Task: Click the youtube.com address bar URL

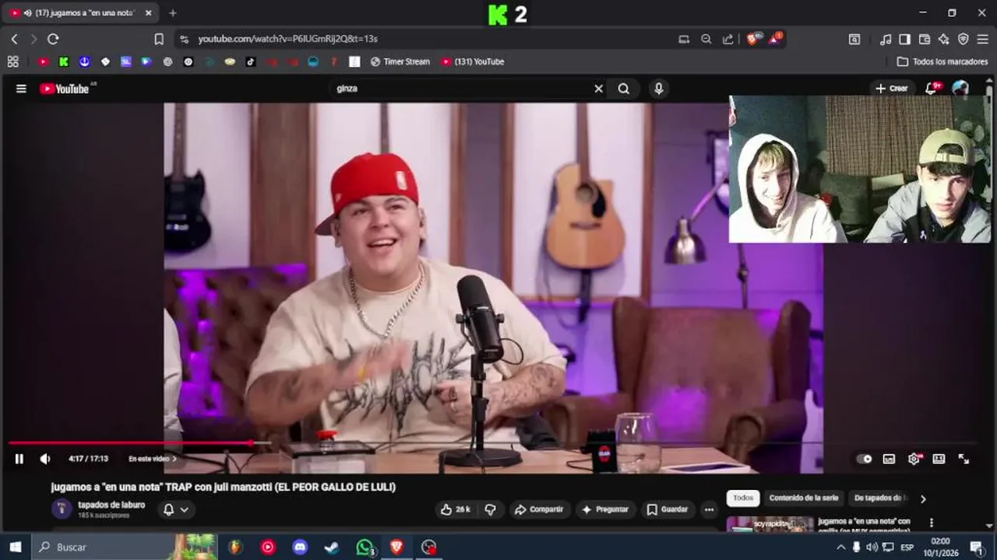Action: (x=287, y=39)
